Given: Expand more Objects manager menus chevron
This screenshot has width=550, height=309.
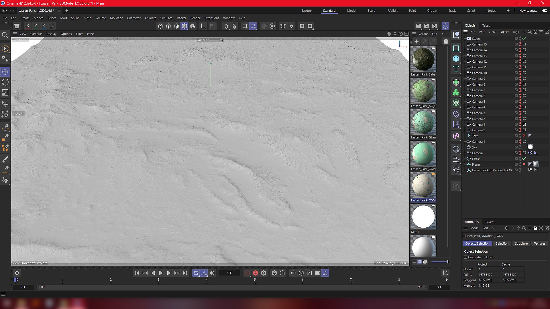Looking at the screenshot, I should pyautogui.click(x=524, y=32).
